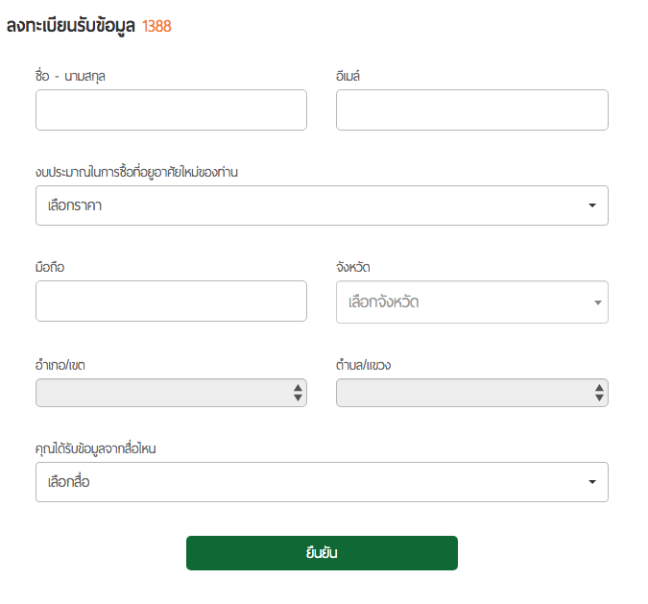Click the มือถือ mobile number field
The height and width of the screenshot is (604, 648).
(171, 301)
